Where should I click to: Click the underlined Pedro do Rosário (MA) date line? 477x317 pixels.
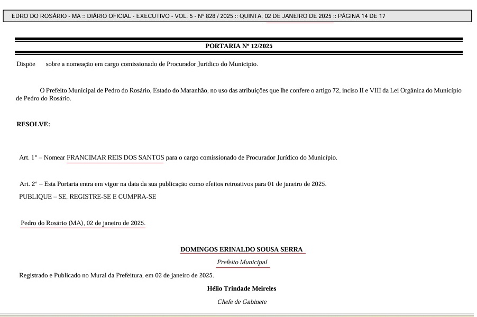click(82, 223)
